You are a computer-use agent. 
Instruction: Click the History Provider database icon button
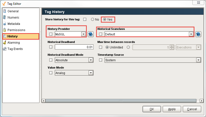tap(91, 34)
